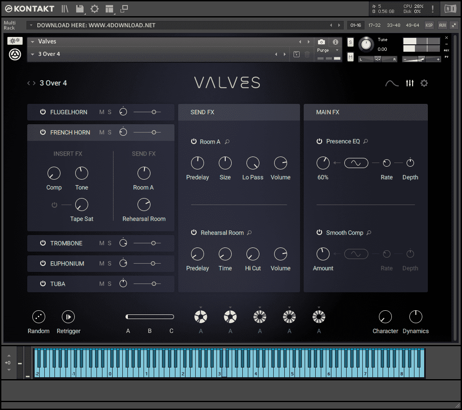Go to next instrument arrow beside Valves
The width and height of the screenshot is (462, 410).
pyautogui.click(x=308, y=42)
